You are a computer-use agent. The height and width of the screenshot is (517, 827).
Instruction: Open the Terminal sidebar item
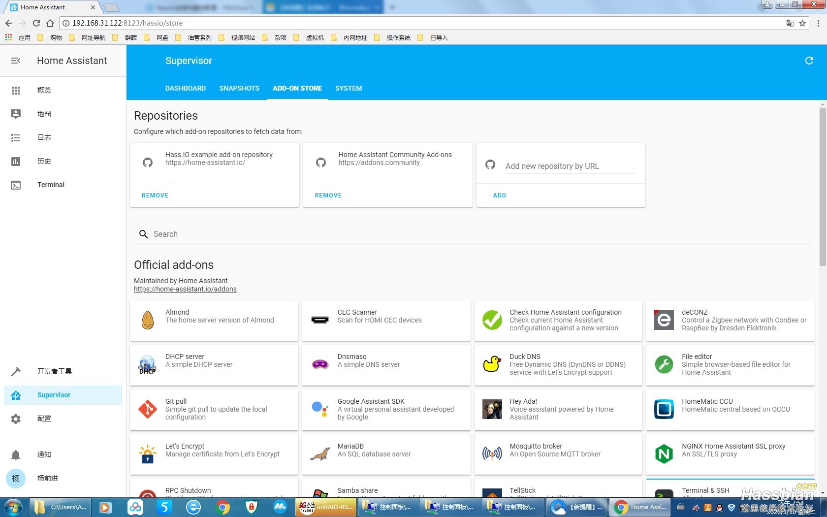63,185
